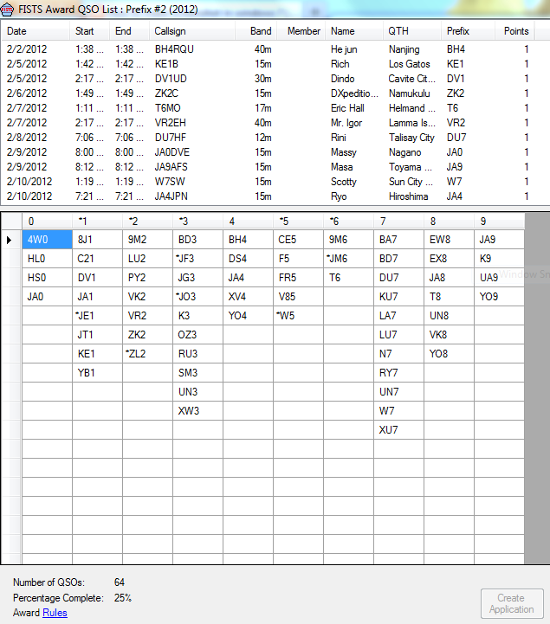Open the award Rules link
The width and height of the screenshot is (550, 624).
point(55,613)
